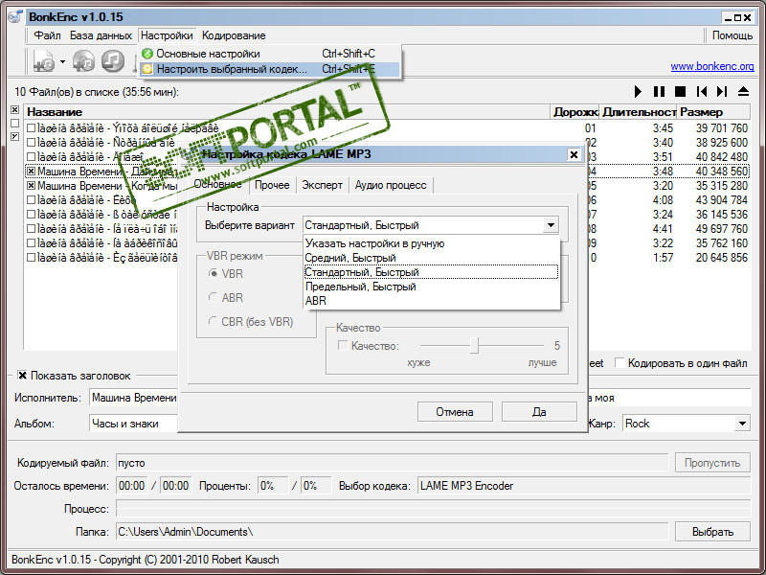
Task: Choose Средний, Быстрый preset option
Action: 431,258
